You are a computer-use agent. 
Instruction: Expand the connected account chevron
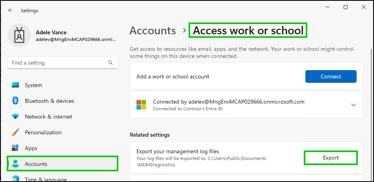[x=353, y=104]
